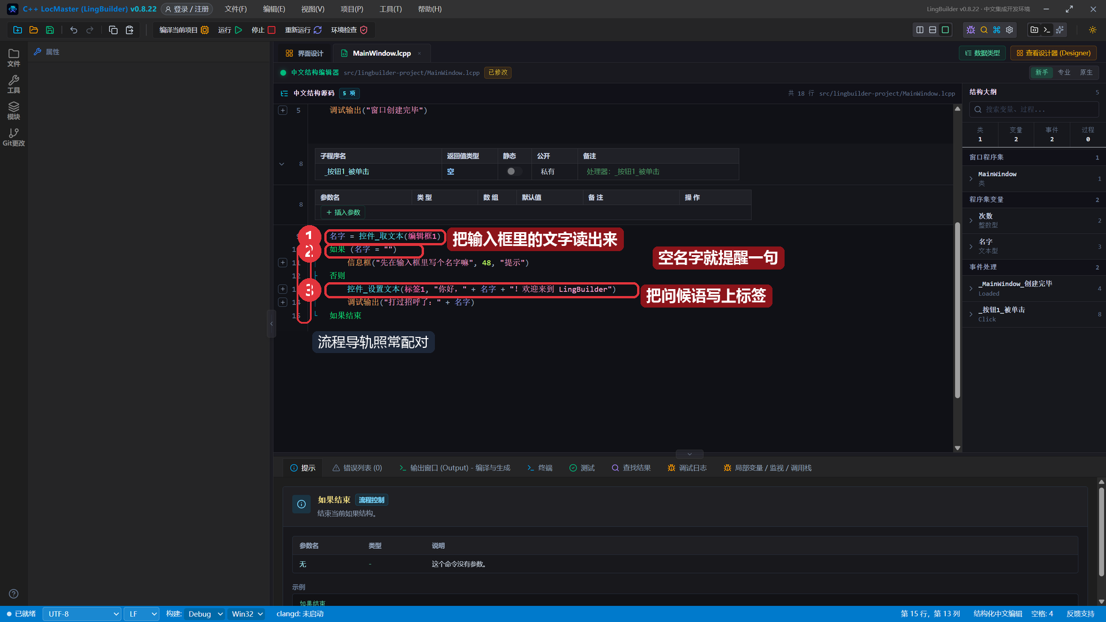Open 模块 sidebar panel
The height and width of the screenshot is (622, 1106).
click(13, 111)
